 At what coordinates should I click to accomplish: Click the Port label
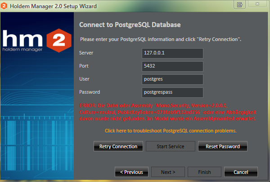[x=84, y=66]
